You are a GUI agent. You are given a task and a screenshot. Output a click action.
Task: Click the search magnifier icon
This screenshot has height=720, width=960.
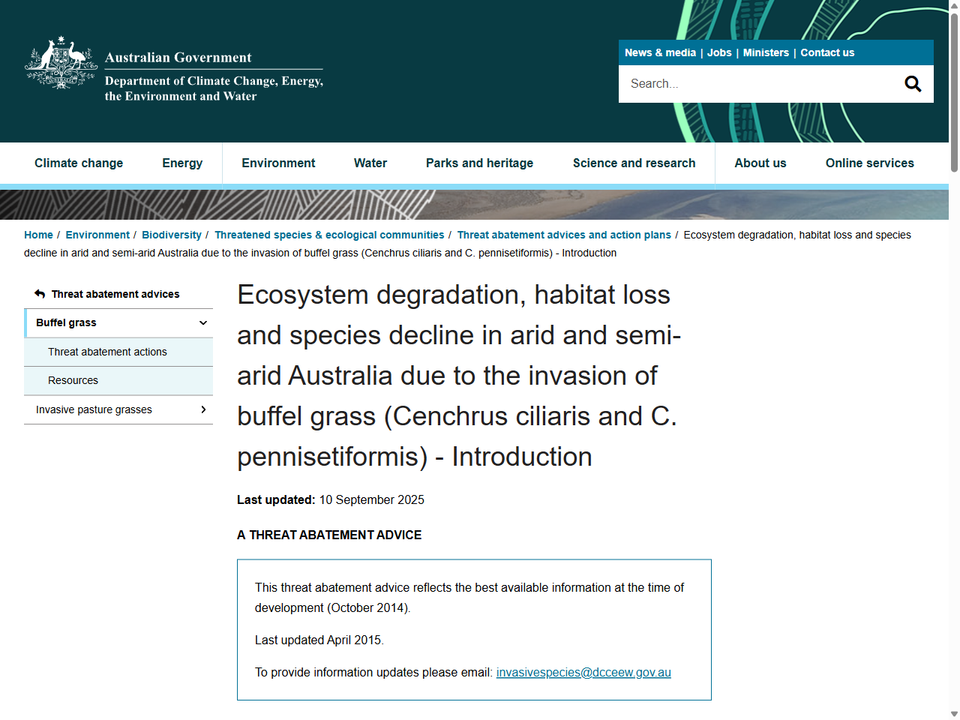pyautogui.click(x=913, y=84)
